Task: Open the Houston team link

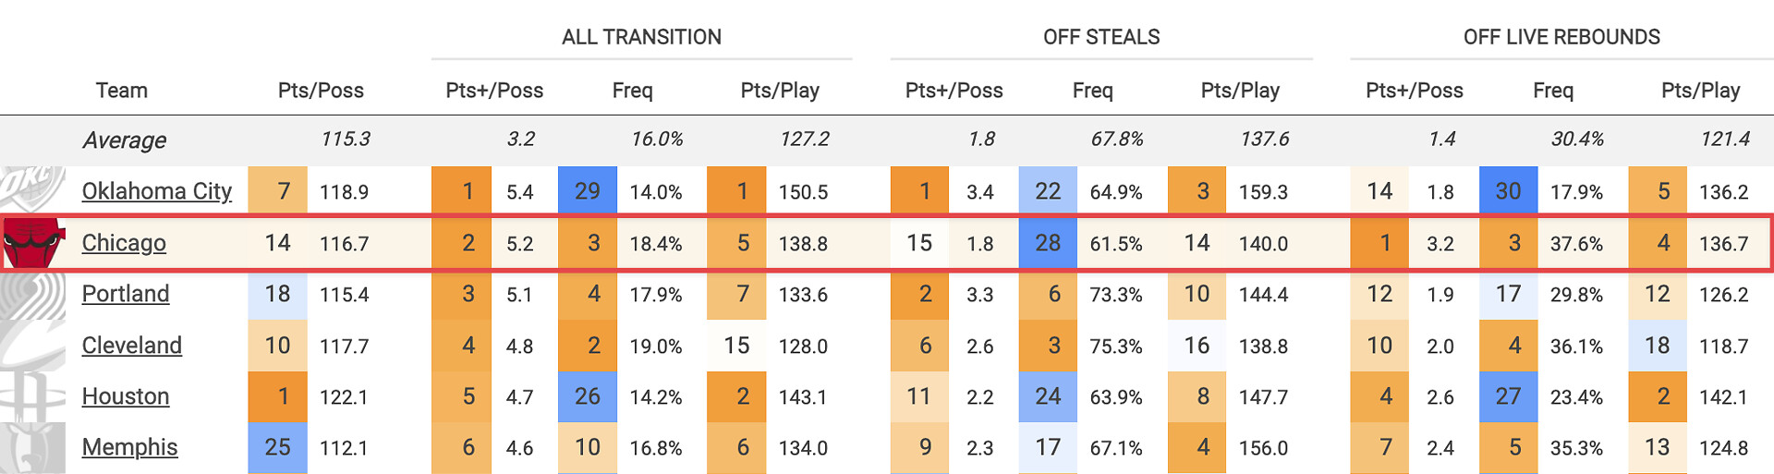Action: (x=126, y=396)
